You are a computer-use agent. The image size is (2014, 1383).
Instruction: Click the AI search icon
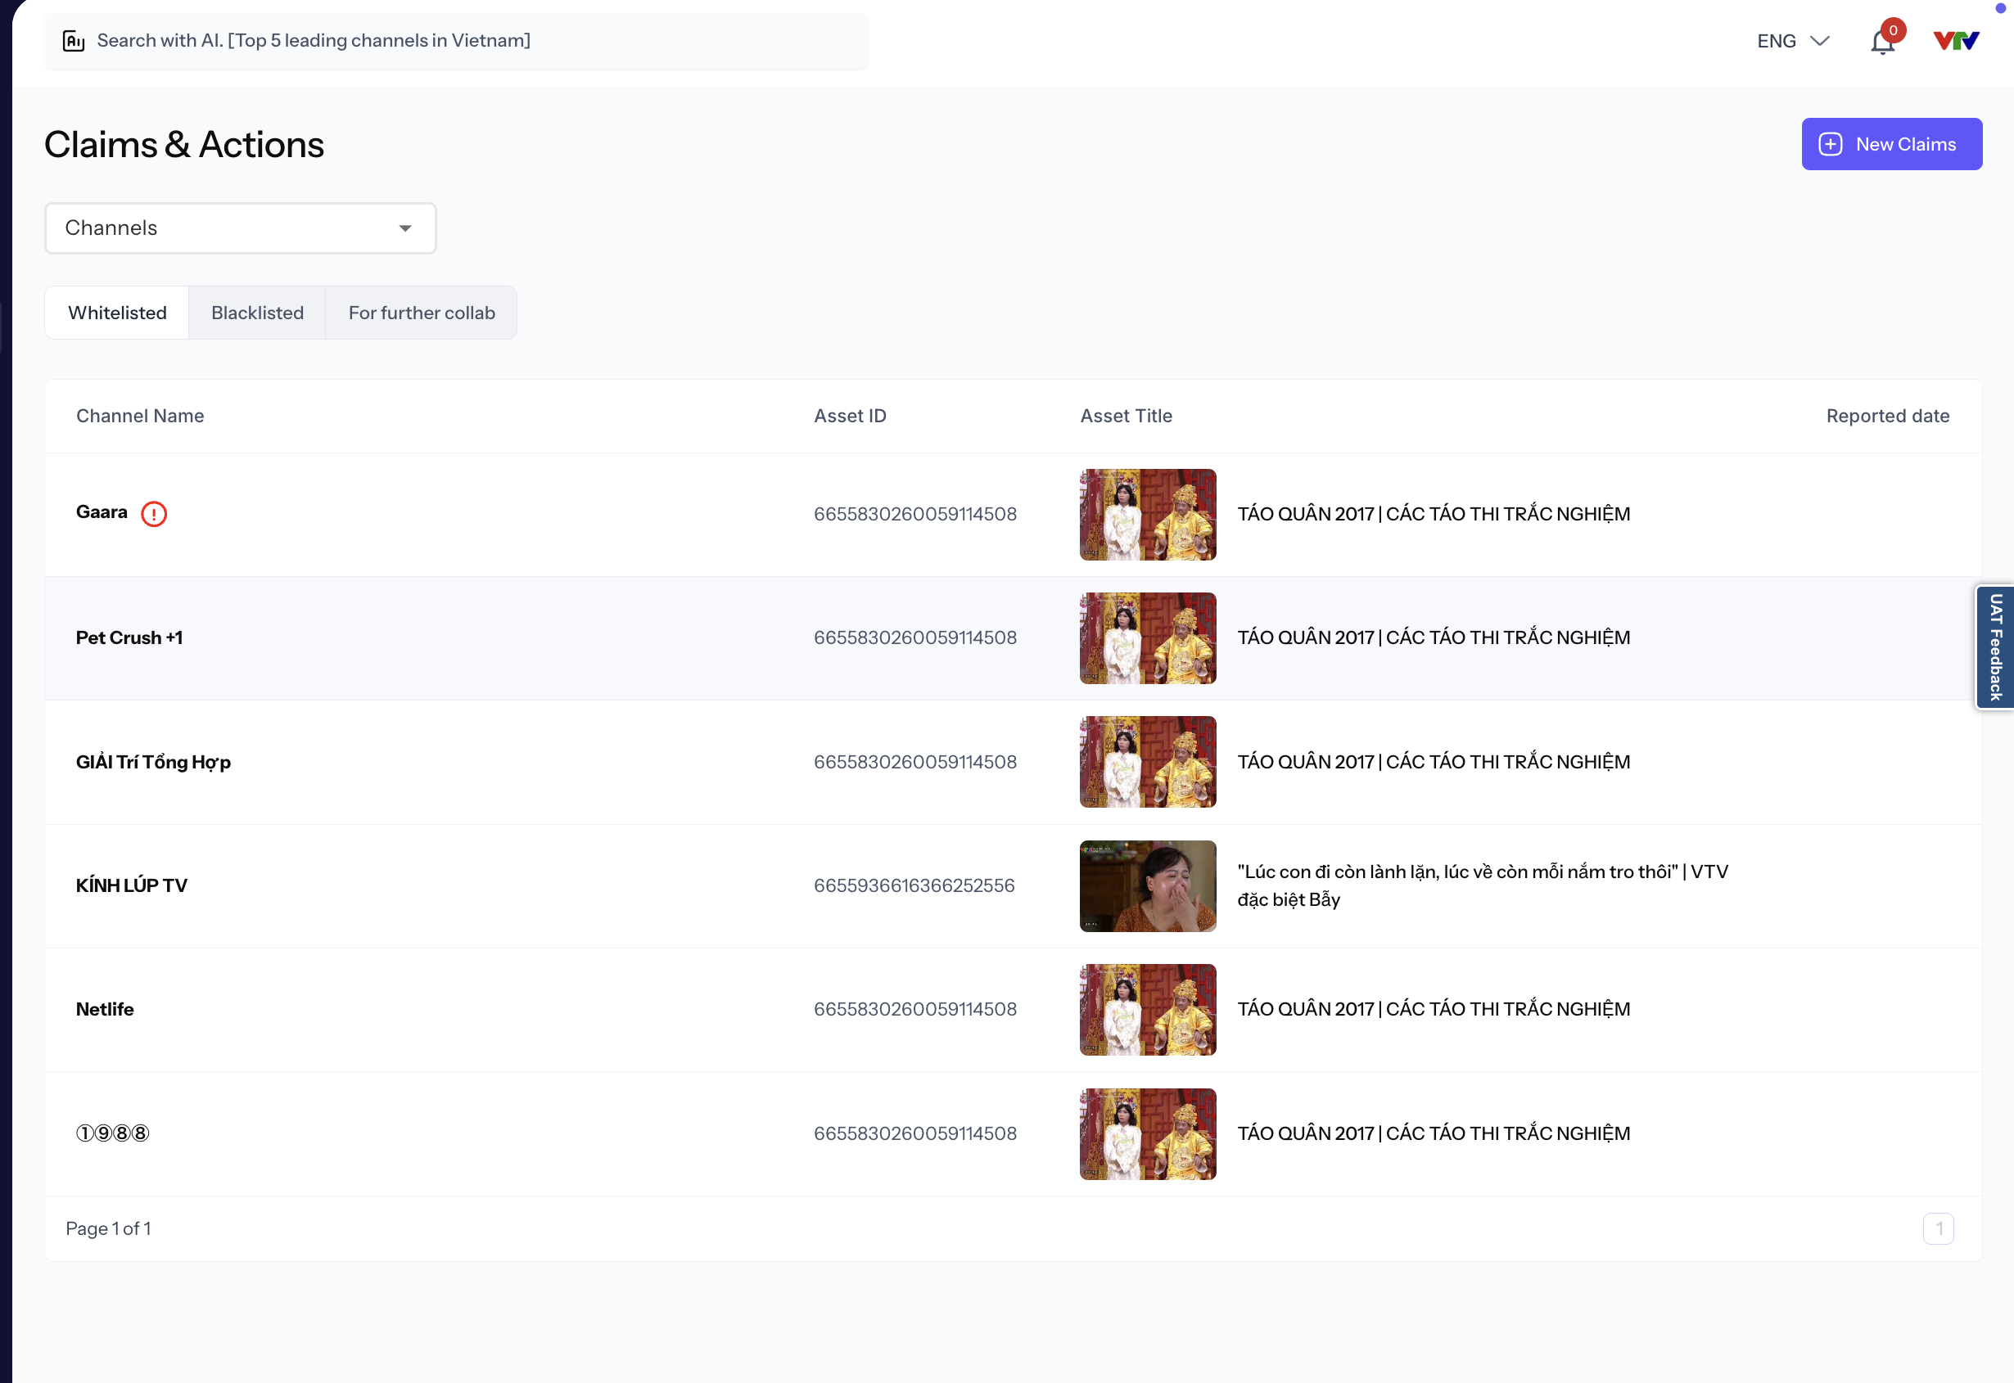[74, 41]
